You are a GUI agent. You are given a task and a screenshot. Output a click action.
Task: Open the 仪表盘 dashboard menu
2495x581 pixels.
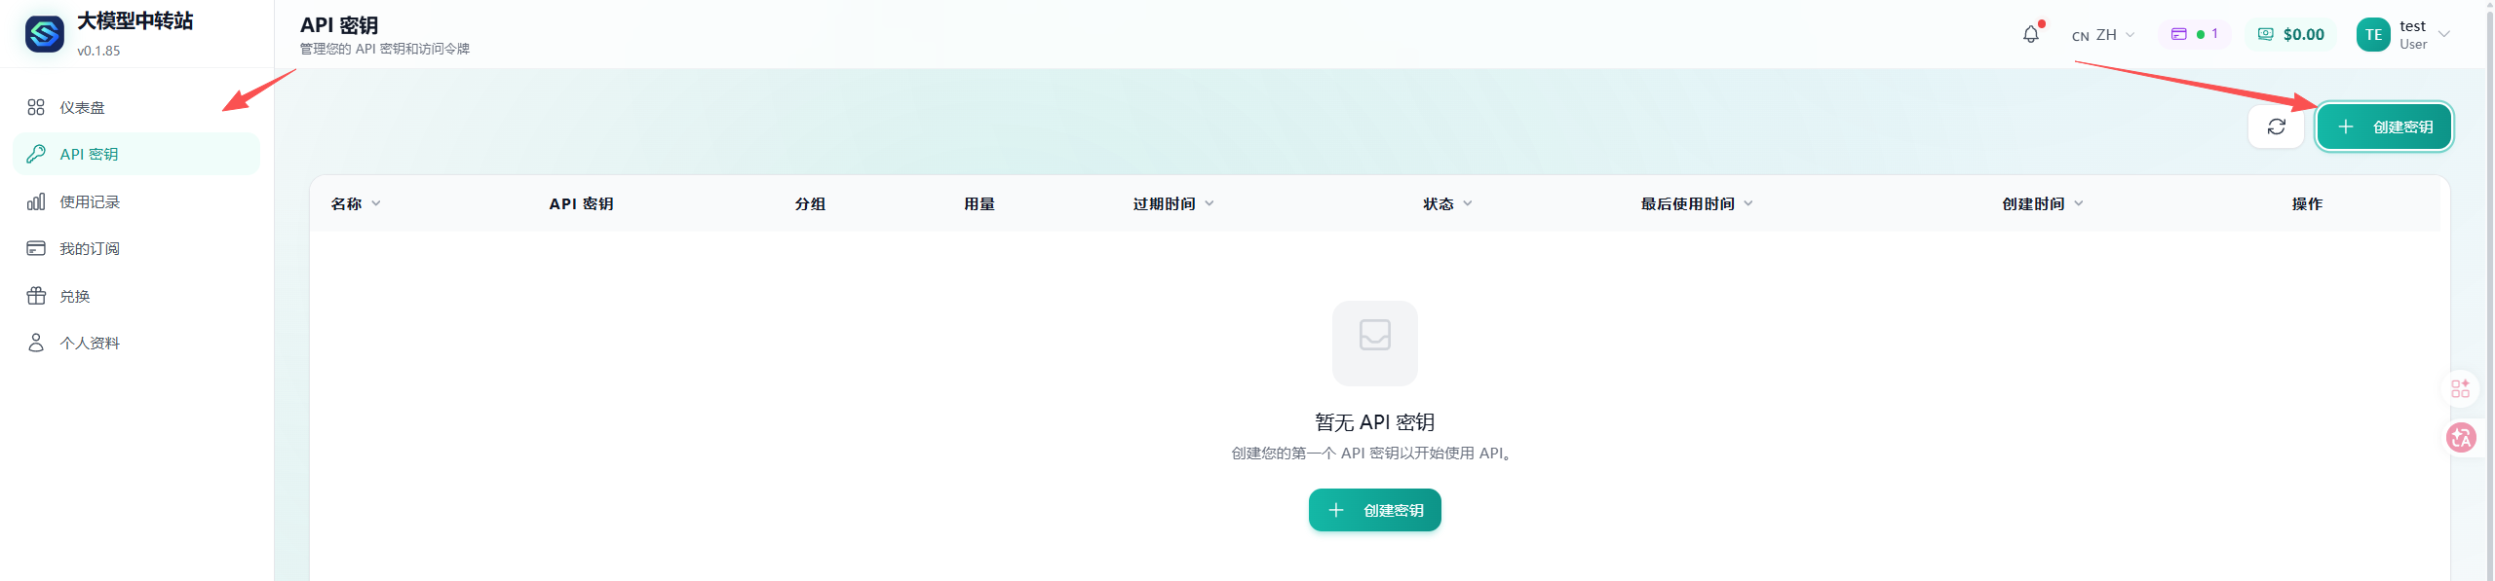tap(136, 107)
